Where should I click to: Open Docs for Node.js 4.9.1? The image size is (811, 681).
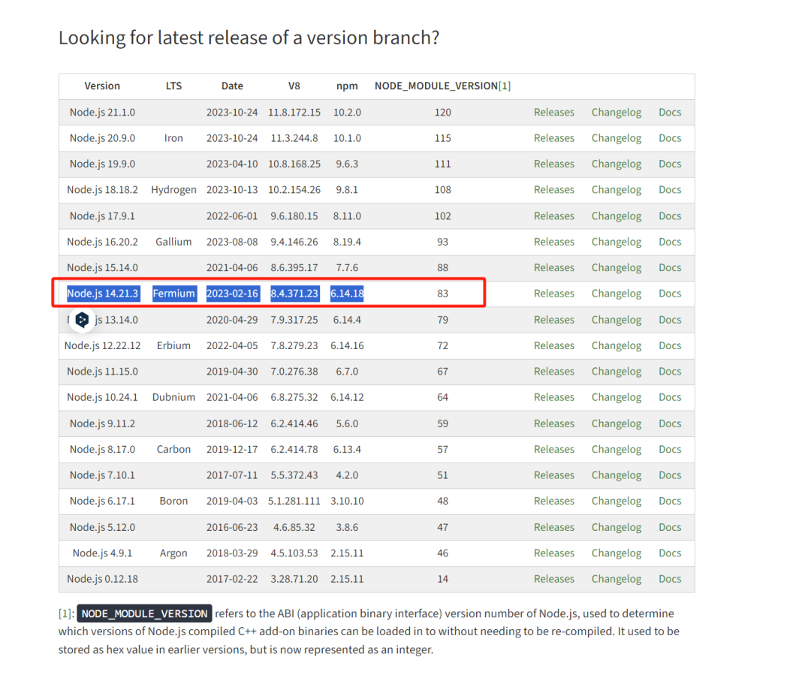coord(670,554)
